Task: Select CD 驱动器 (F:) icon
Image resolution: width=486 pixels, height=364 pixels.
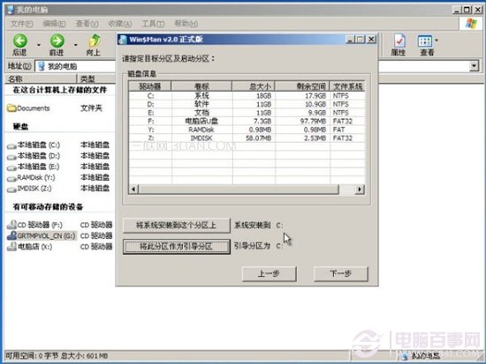Action: coord(11,225)
